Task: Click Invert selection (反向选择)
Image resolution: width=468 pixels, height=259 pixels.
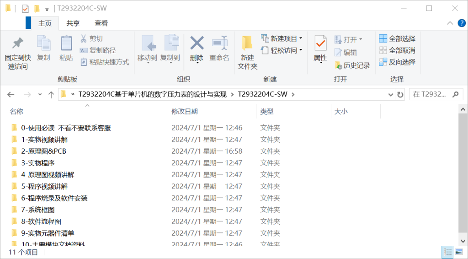Action: click(397, 62)
